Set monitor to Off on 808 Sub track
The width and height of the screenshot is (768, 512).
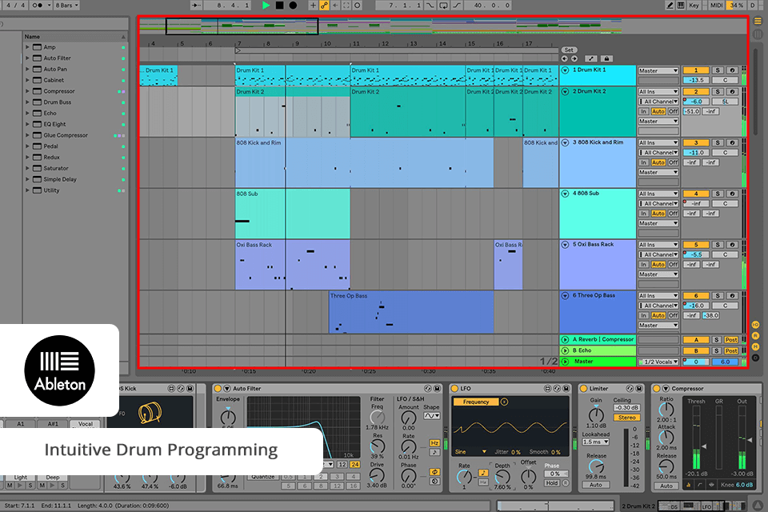[x=673, y=214]
